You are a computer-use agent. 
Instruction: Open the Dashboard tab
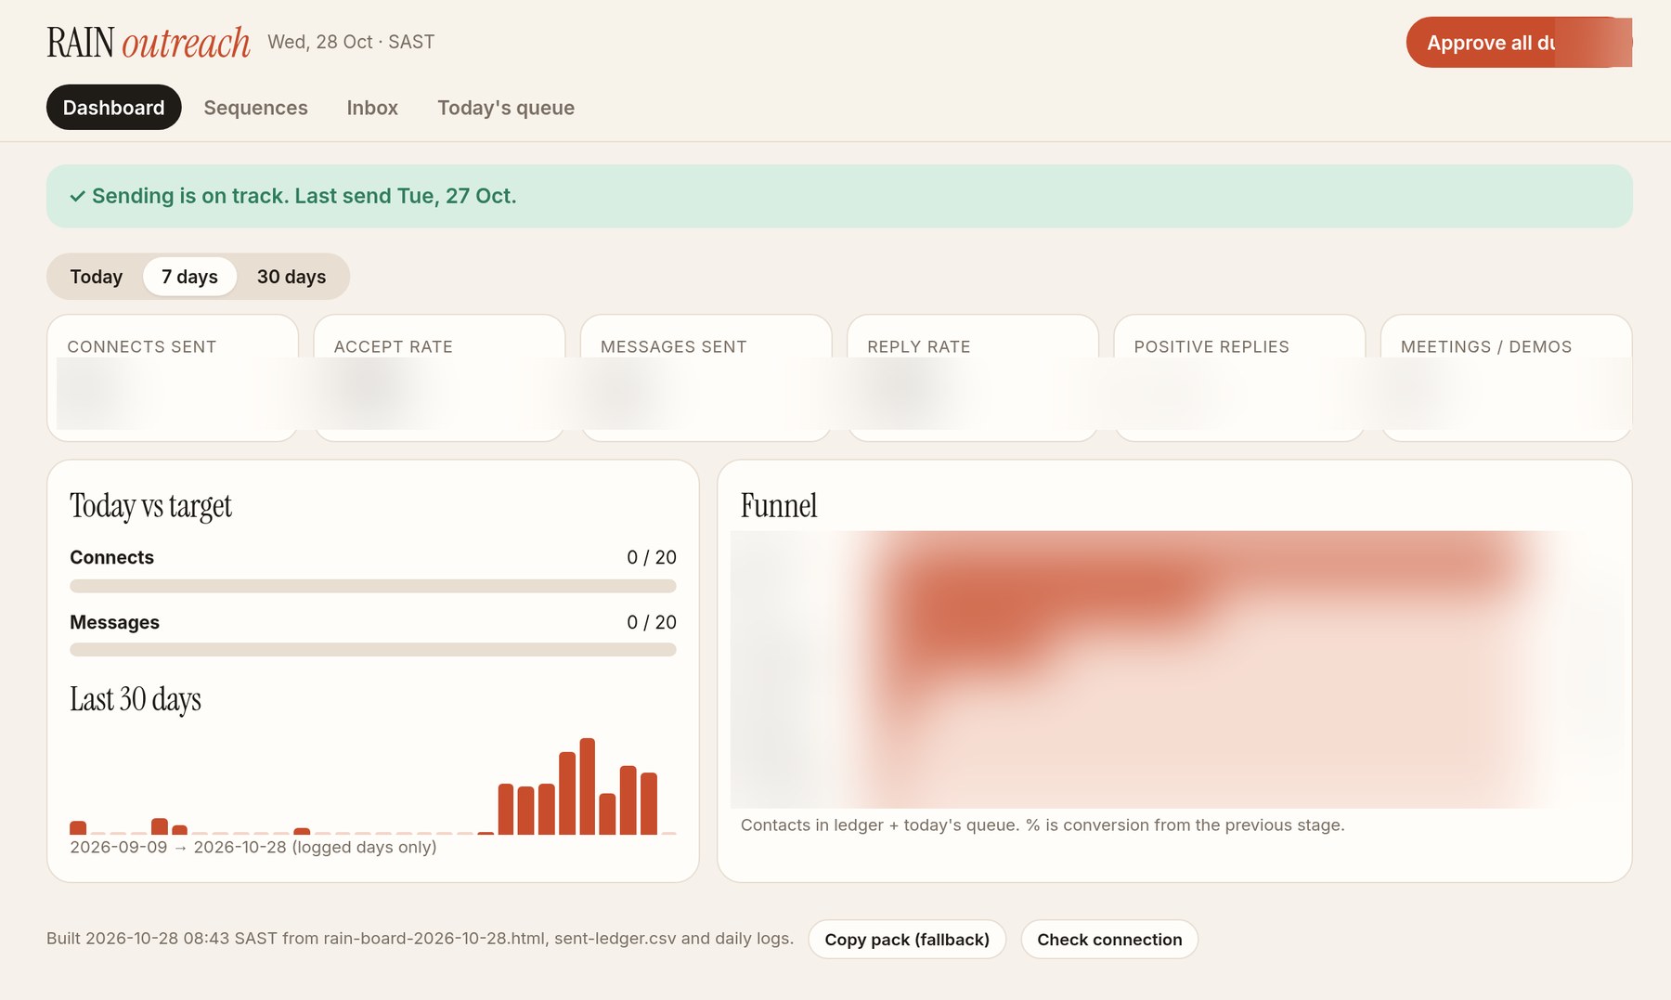[x=113, y=108]
